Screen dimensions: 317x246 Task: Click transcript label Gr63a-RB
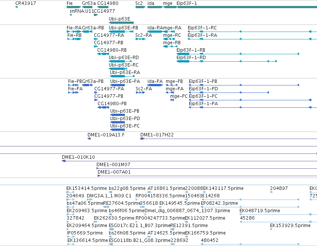click(93, 28)
